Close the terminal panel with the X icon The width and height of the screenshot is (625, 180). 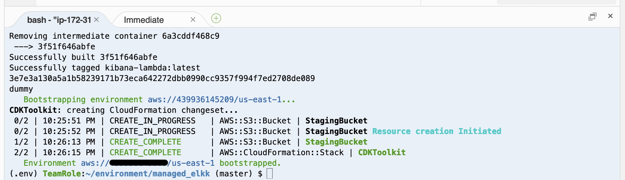point(610,16)
